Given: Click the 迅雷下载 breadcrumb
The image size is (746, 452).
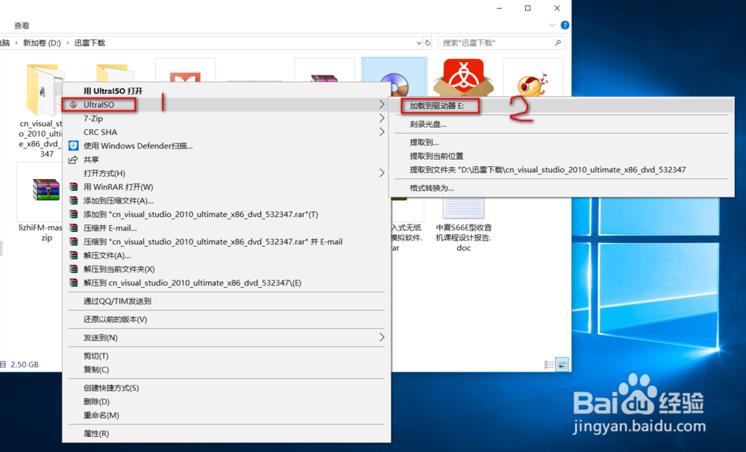Looking at the screenshot, I should pyautogui.click(x=90, y=43).
